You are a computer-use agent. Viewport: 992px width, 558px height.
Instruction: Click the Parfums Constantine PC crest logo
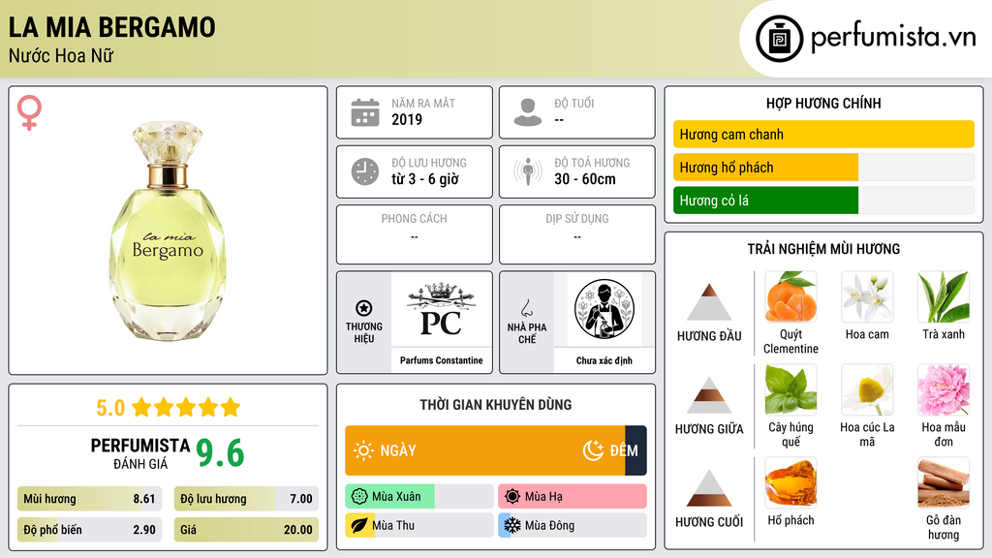(x=441, y=309)
